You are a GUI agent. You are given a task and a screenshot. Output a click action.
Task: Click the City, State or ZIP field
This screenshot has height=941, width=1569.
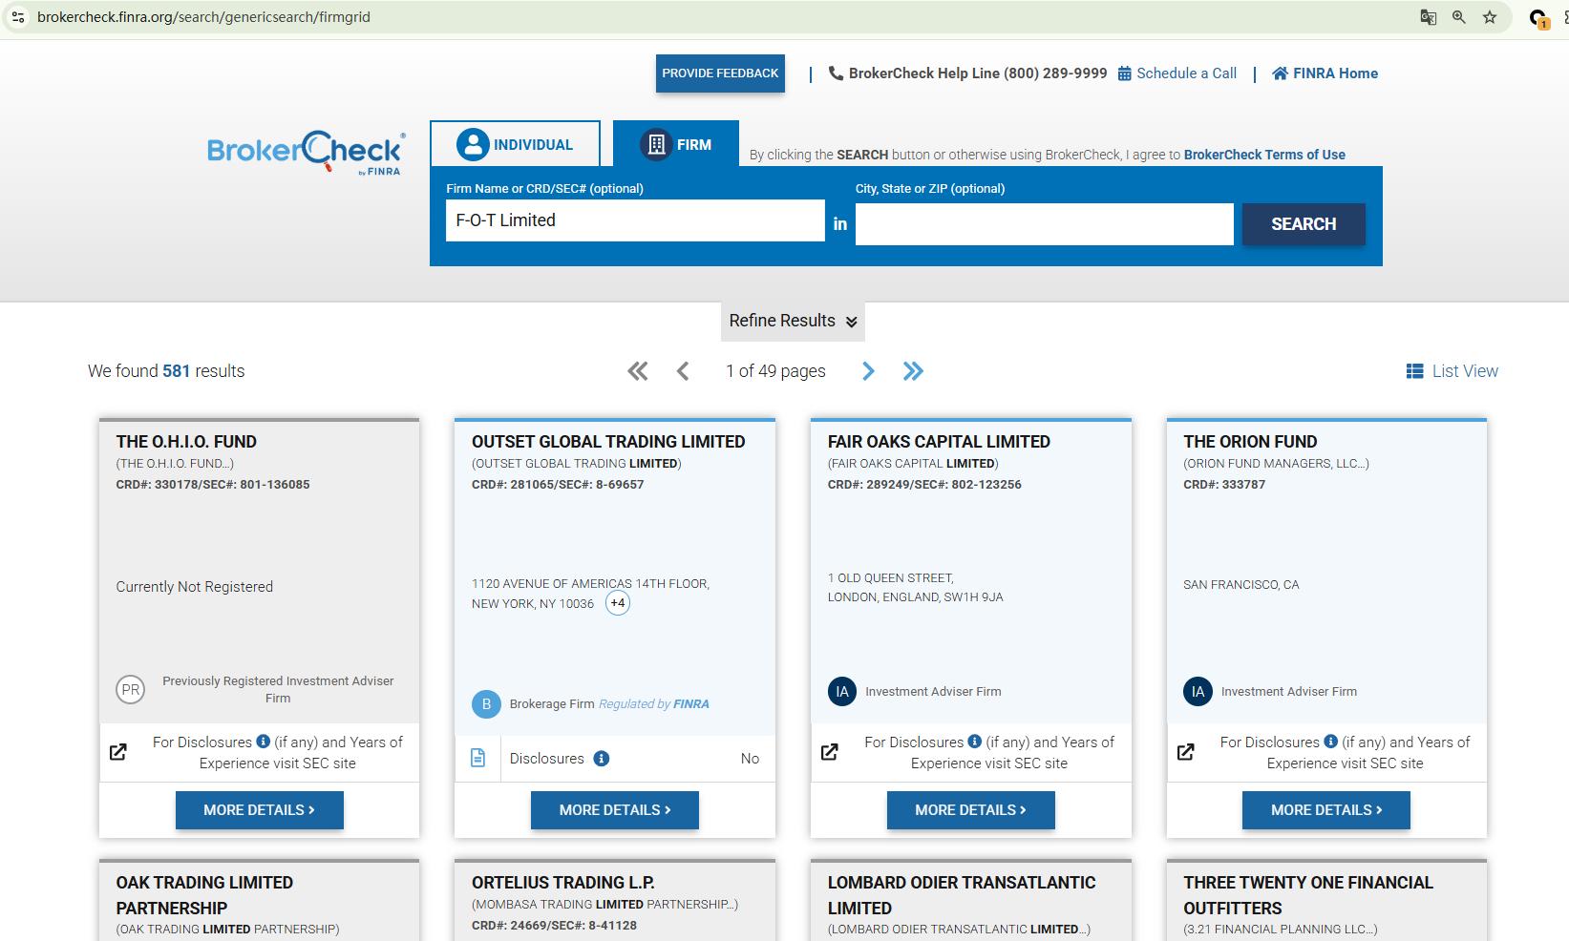tap(1044, 224)
